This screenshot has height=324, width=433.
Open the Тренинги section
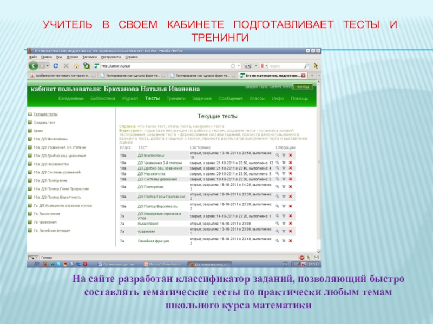pos(176,99)
